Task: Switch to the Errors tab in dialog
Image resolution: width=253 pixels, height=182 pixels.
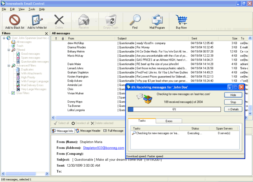Action: coord(169,121)
